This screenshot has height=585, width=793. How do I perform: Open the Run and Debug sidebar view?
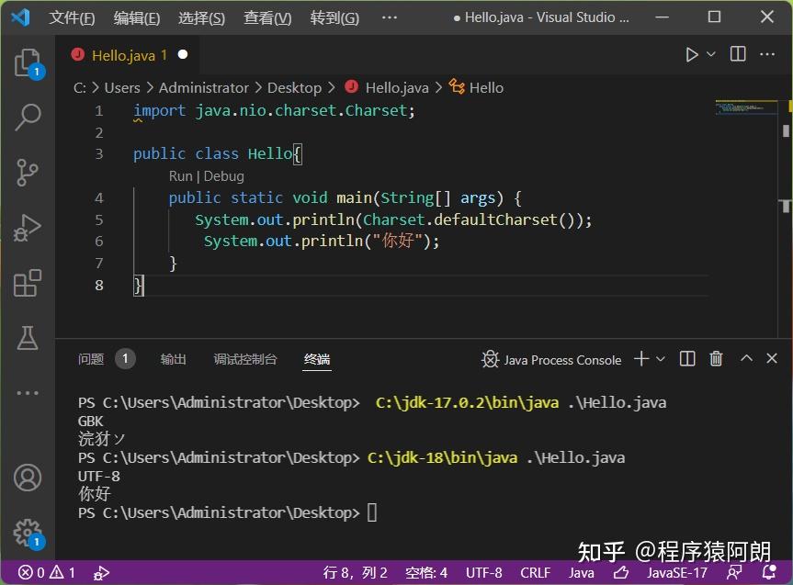(27, 228)
